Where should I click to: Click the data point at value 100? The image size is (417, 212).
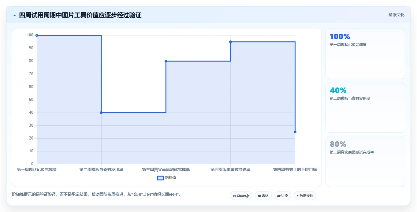click(x=37, y=35)
